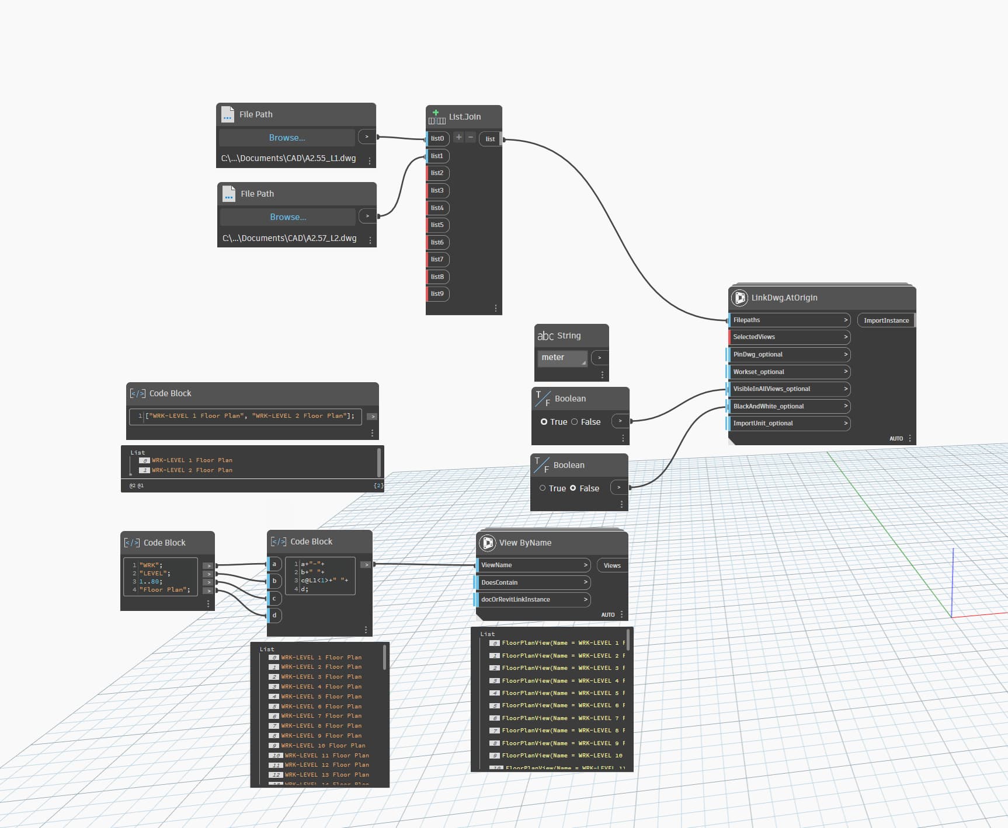
Task: Open the three-dot menu on the Code Block containing 1..80
Action: [x=208, y=604]
